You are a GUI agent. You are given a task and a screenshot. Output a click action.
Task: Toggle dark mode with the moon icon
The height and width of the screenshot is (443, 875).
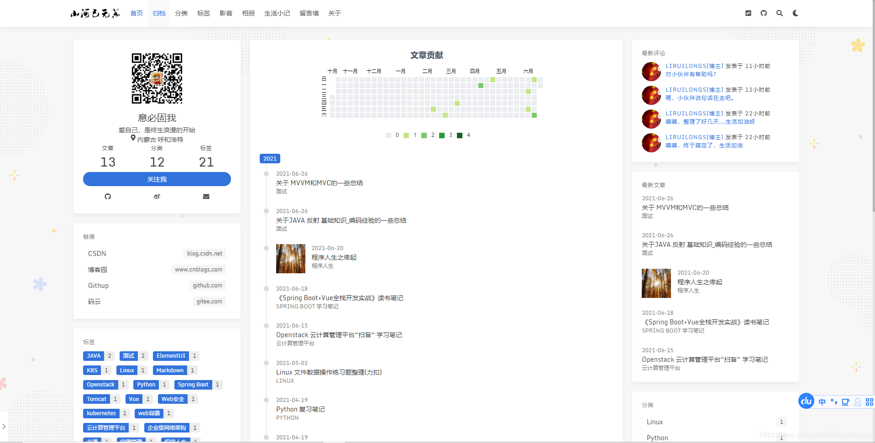pos(796,13)
